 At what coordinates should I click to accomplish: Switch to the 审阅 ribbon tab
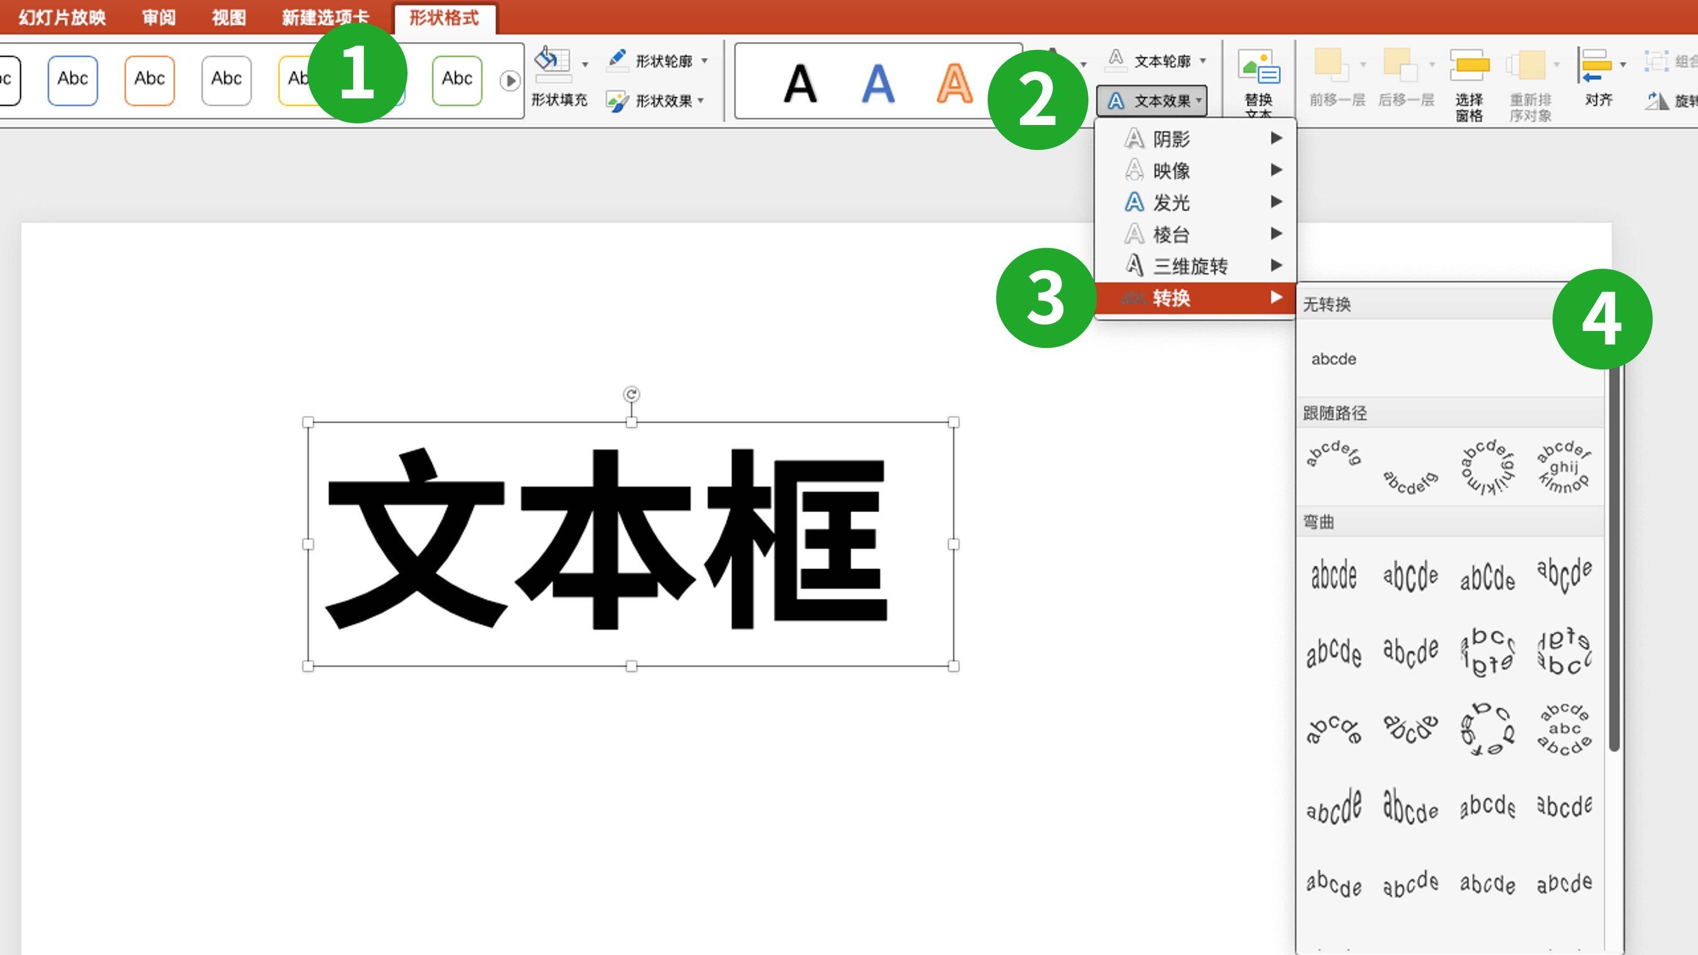pyautogui.click(x=159, y=17)
